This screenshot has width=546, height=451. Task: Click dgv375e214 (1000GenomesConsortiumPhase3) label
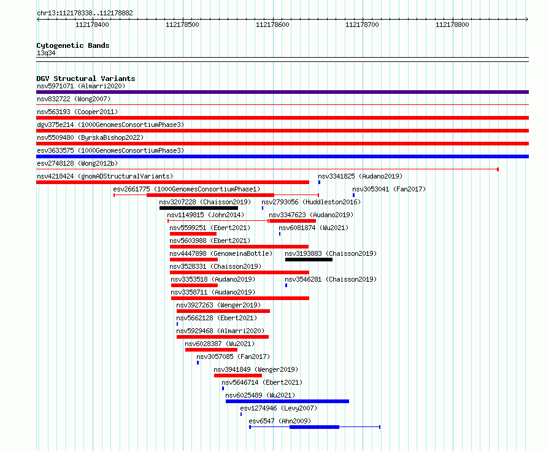[110, 125]
